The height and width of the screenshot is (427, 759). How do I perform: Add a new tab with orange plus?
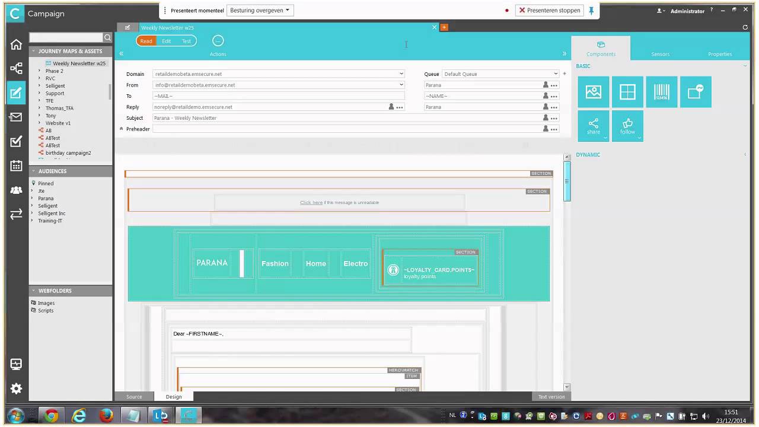pyautogui.click(x=444, y=27)
